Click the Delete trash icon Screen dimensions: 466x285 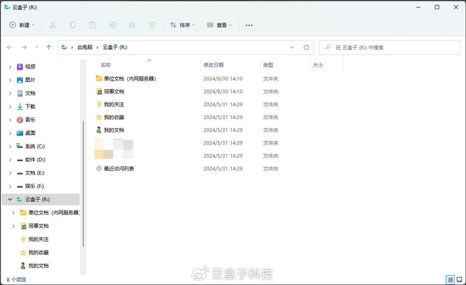coord(152,25)
